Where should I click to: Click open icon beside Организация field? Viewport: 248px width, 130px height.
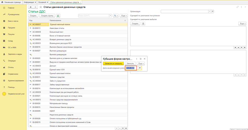click(x=212, y=11)
